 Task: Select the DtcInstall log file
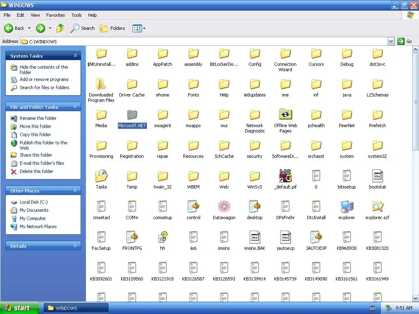316,211
